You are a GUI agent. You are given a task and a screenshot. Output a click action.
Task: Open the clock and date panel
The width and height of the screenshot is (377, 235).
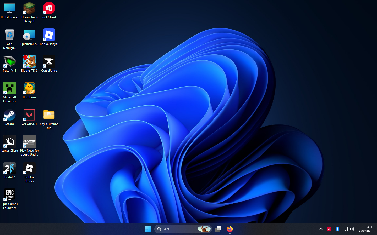[365, 229]
